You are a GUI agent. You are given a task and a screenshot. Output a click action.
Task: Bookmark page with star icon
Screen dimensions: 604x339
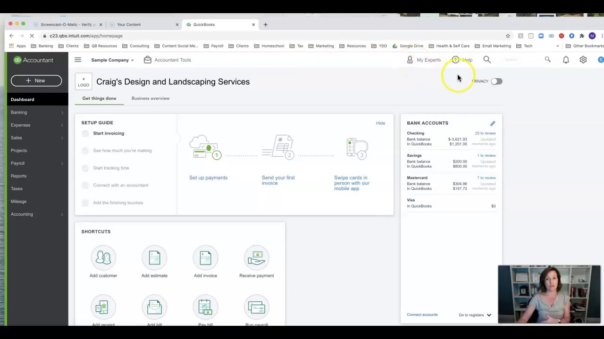coord(508,36)
